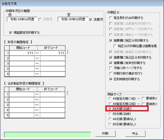
Task: Click the 印刷 button
Action: [x=105, y=133]
